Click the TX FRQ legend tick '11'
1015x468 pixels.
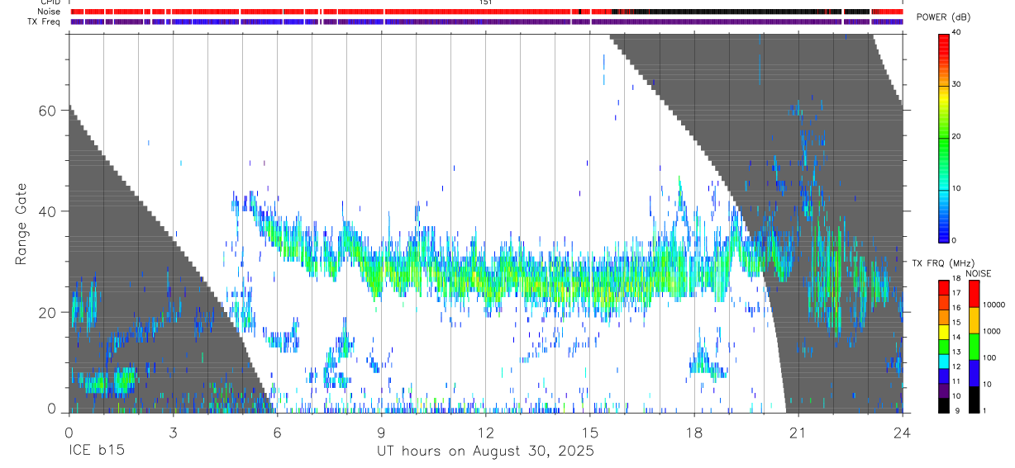coord(957,381)
